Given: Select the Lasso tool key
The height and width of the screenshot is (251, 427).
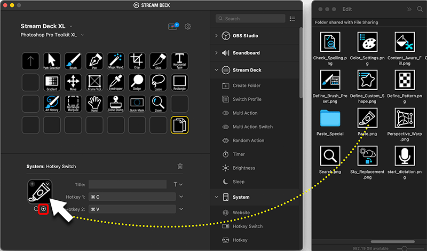Looking at the screenshot, I should (x=158, y=82).
